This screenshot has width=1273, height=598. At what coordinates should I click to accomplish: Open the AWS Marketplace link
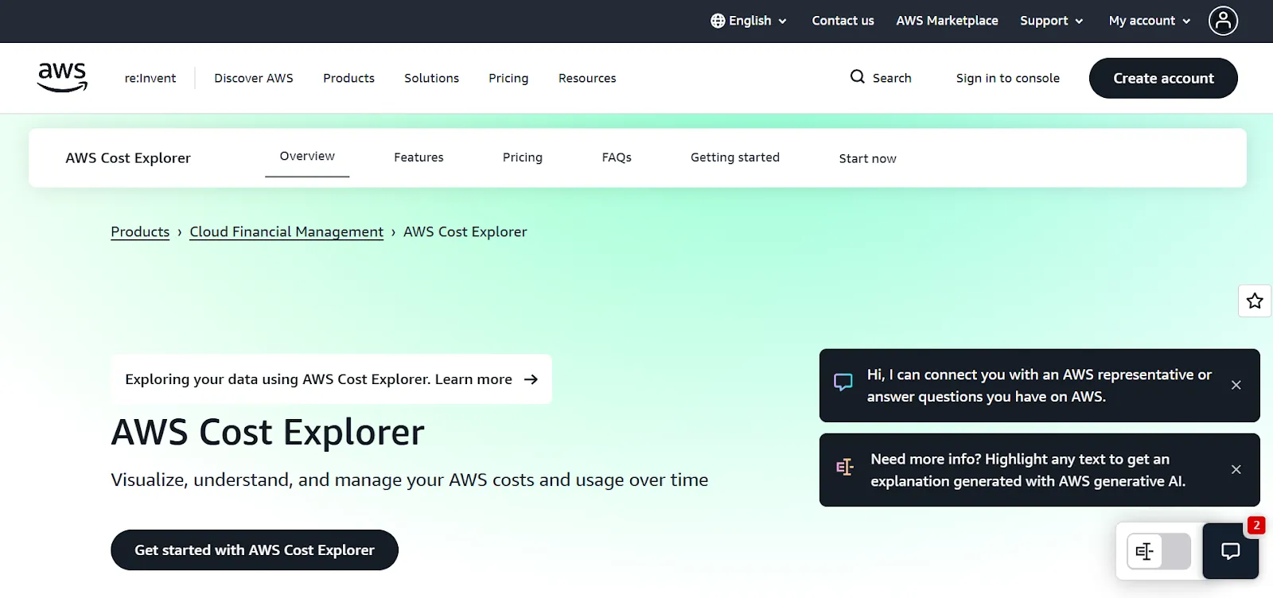click(x=947, y=21)
